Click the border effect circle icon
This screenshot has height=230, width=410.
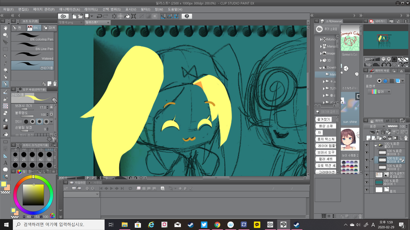[x=380, y=81]
